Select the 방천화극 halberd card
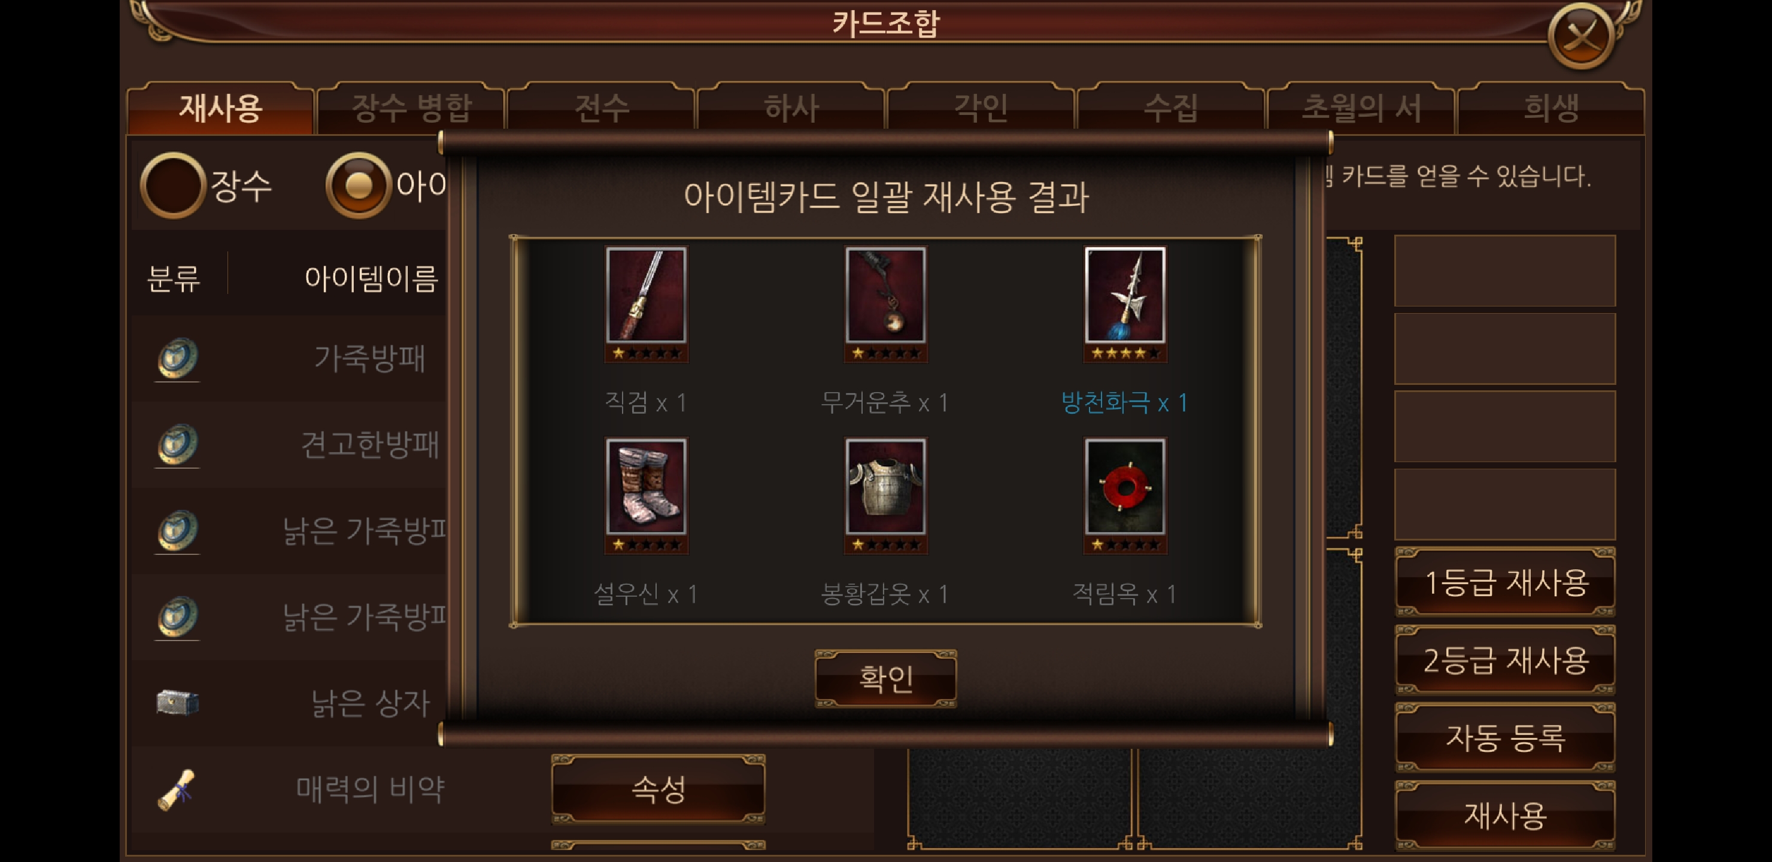 click(x=1125, y=303)
